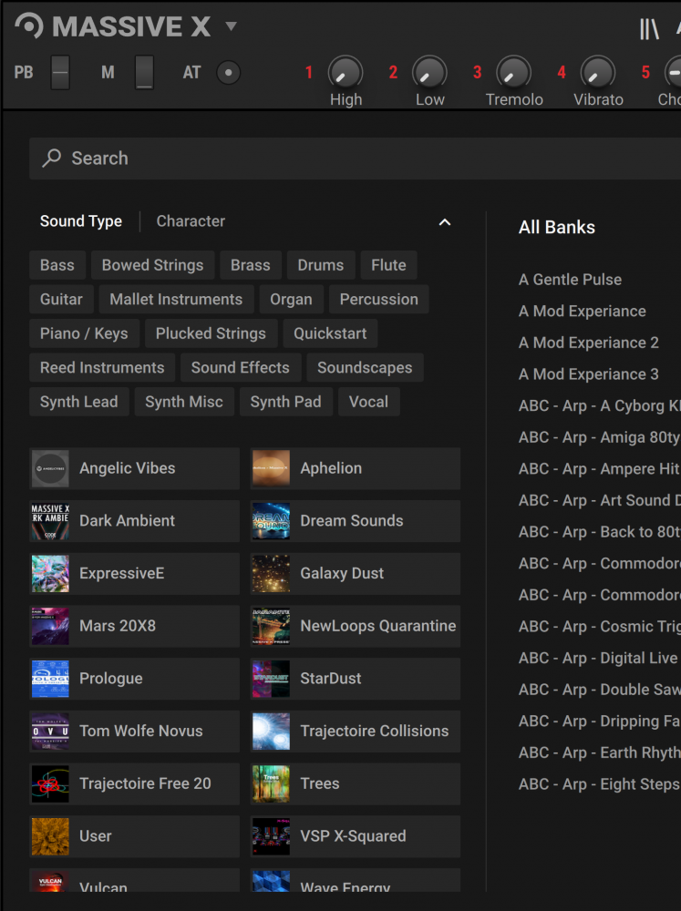Image resolution: width=681 pixels, height=911 pixels.
Task: Toggle the Brass tag filter
Action: point(250,265)
